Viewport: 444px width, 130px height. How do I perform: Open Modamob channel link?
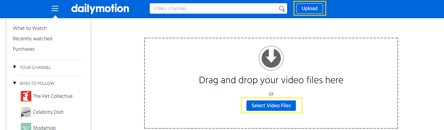[45, 128]
